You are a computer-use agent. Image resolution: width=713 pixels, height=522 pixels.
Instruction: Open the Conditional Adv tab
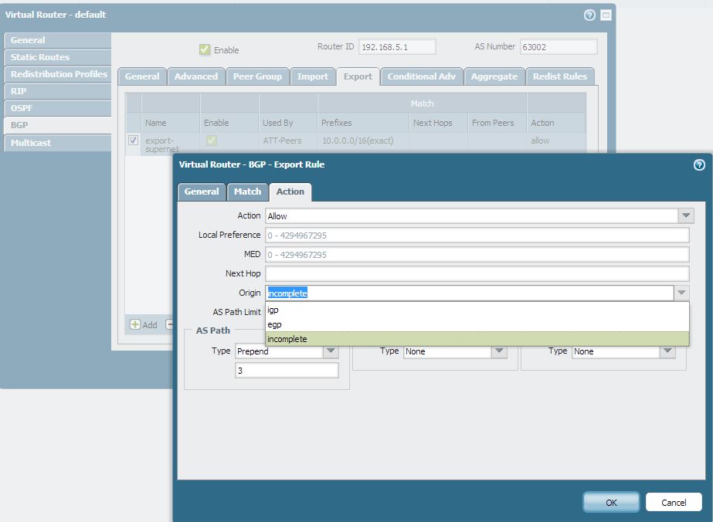pos(422,76)
